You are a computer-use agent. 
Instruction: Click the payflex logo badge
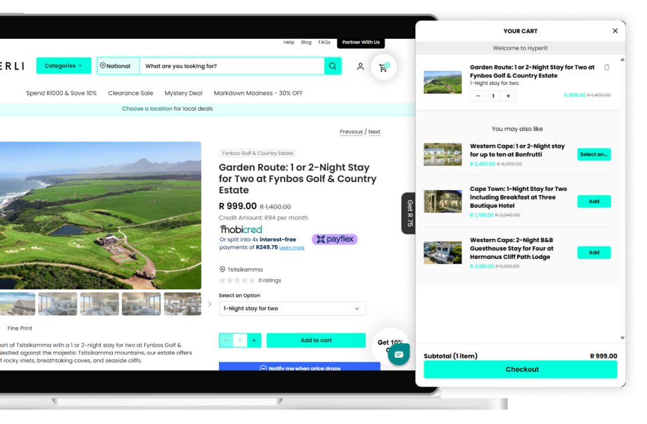(334, 239)
